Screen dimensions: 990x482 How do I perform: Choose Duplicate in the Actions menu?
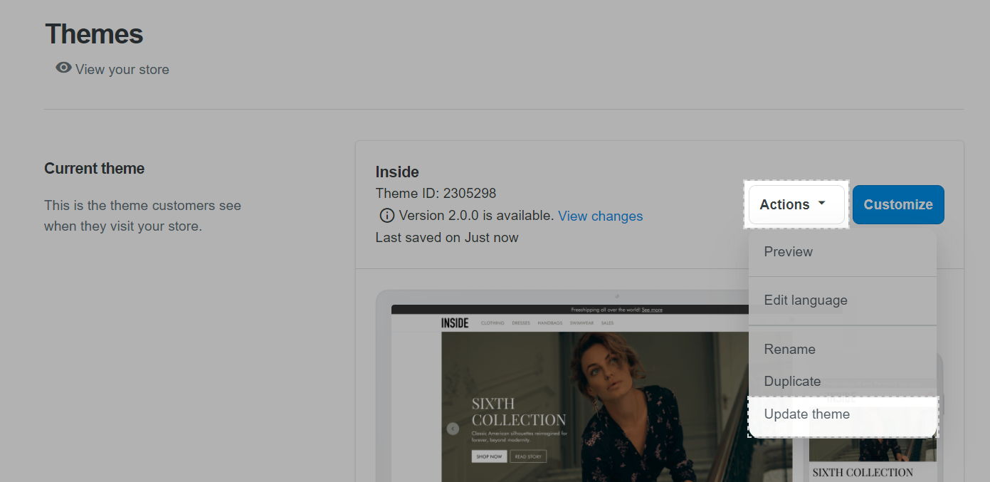coord(843,382)
